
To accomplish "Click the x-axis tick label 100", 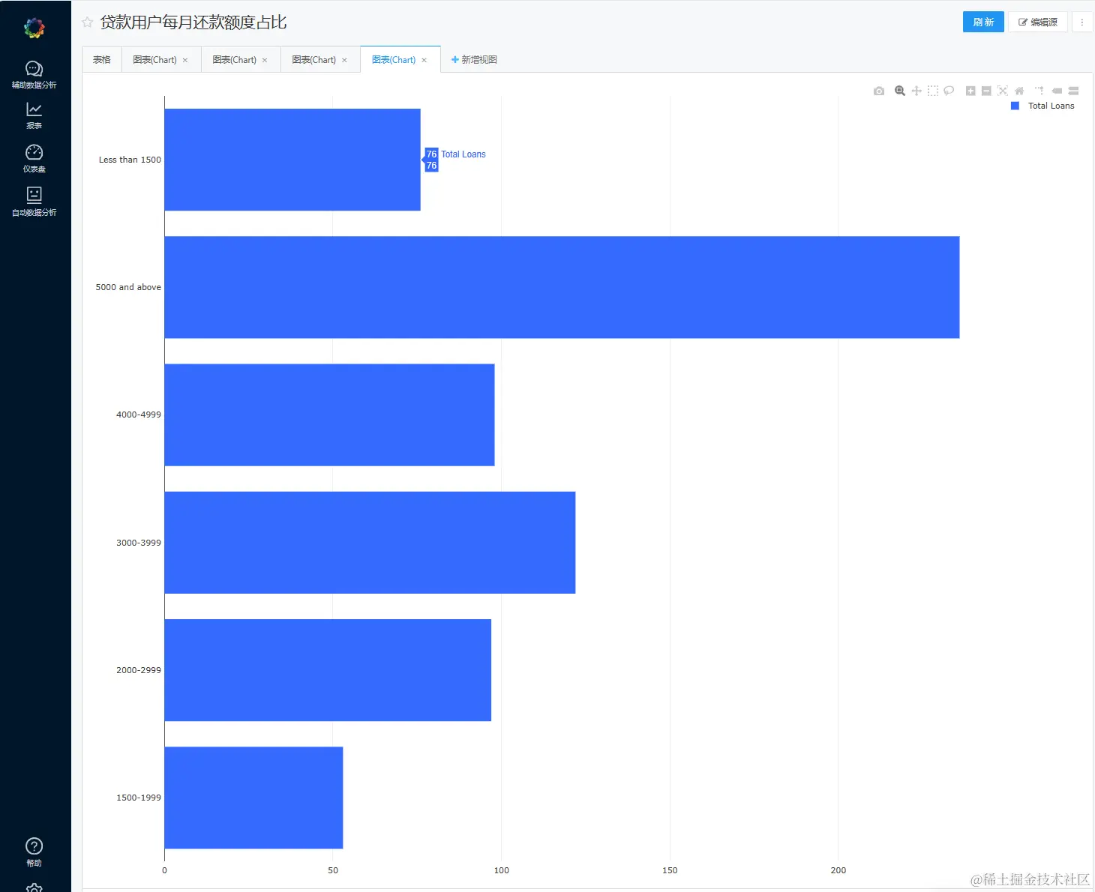I will coord(502,870).
